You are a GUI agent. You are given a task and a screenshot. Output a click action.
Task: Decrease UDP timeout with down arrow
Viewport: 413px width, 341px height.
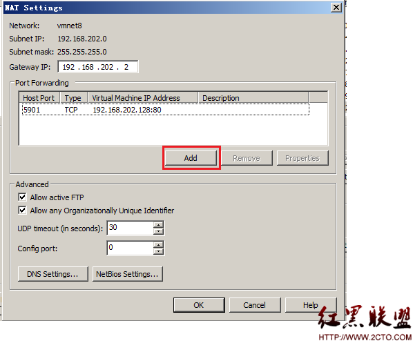coord(158,231)
